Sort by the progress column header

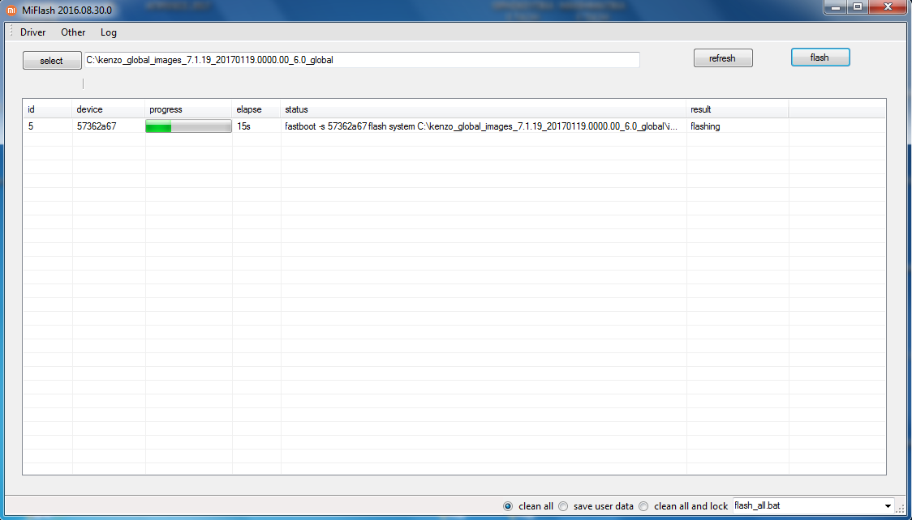coord(188,109)
